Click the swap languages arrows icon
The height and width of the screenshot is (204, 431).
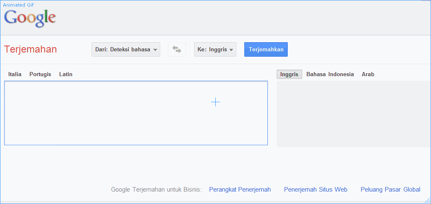(x=177, y=49)
